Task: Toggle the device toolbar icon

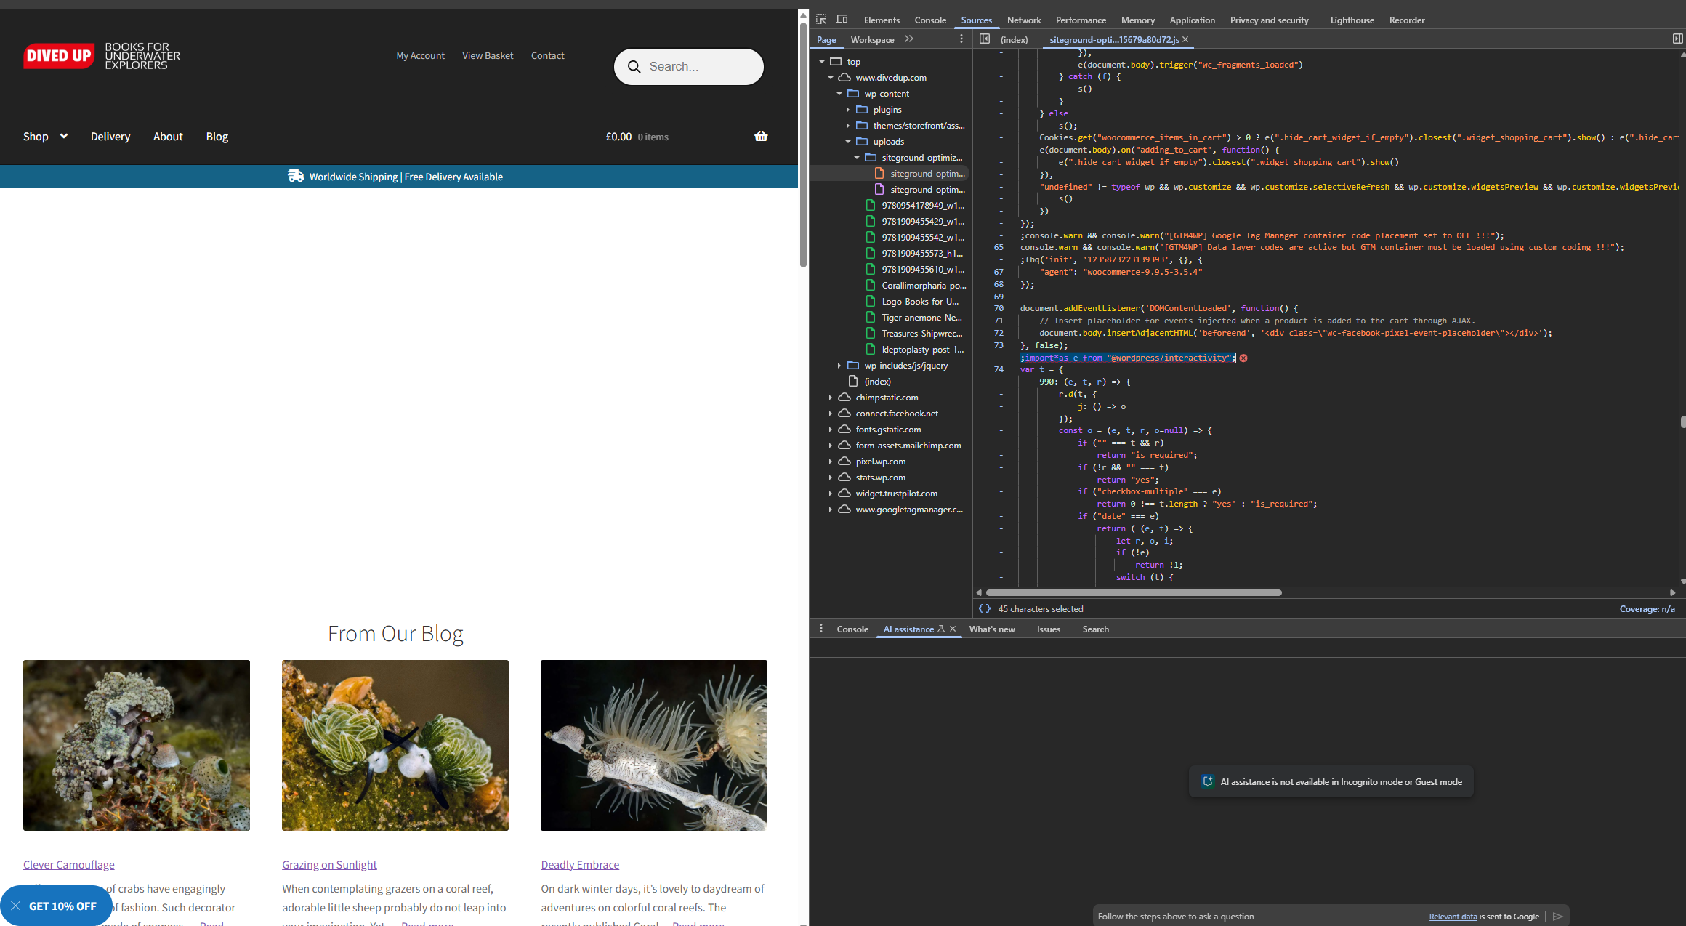Action: point(842,20)
